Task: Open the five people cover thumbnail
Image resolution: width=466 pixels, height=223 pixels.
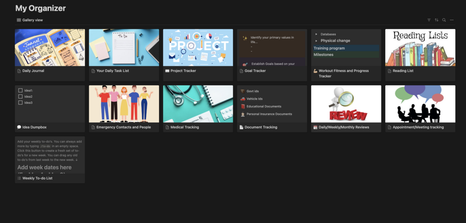Action: pyautogui.click(x=124, y=104)
